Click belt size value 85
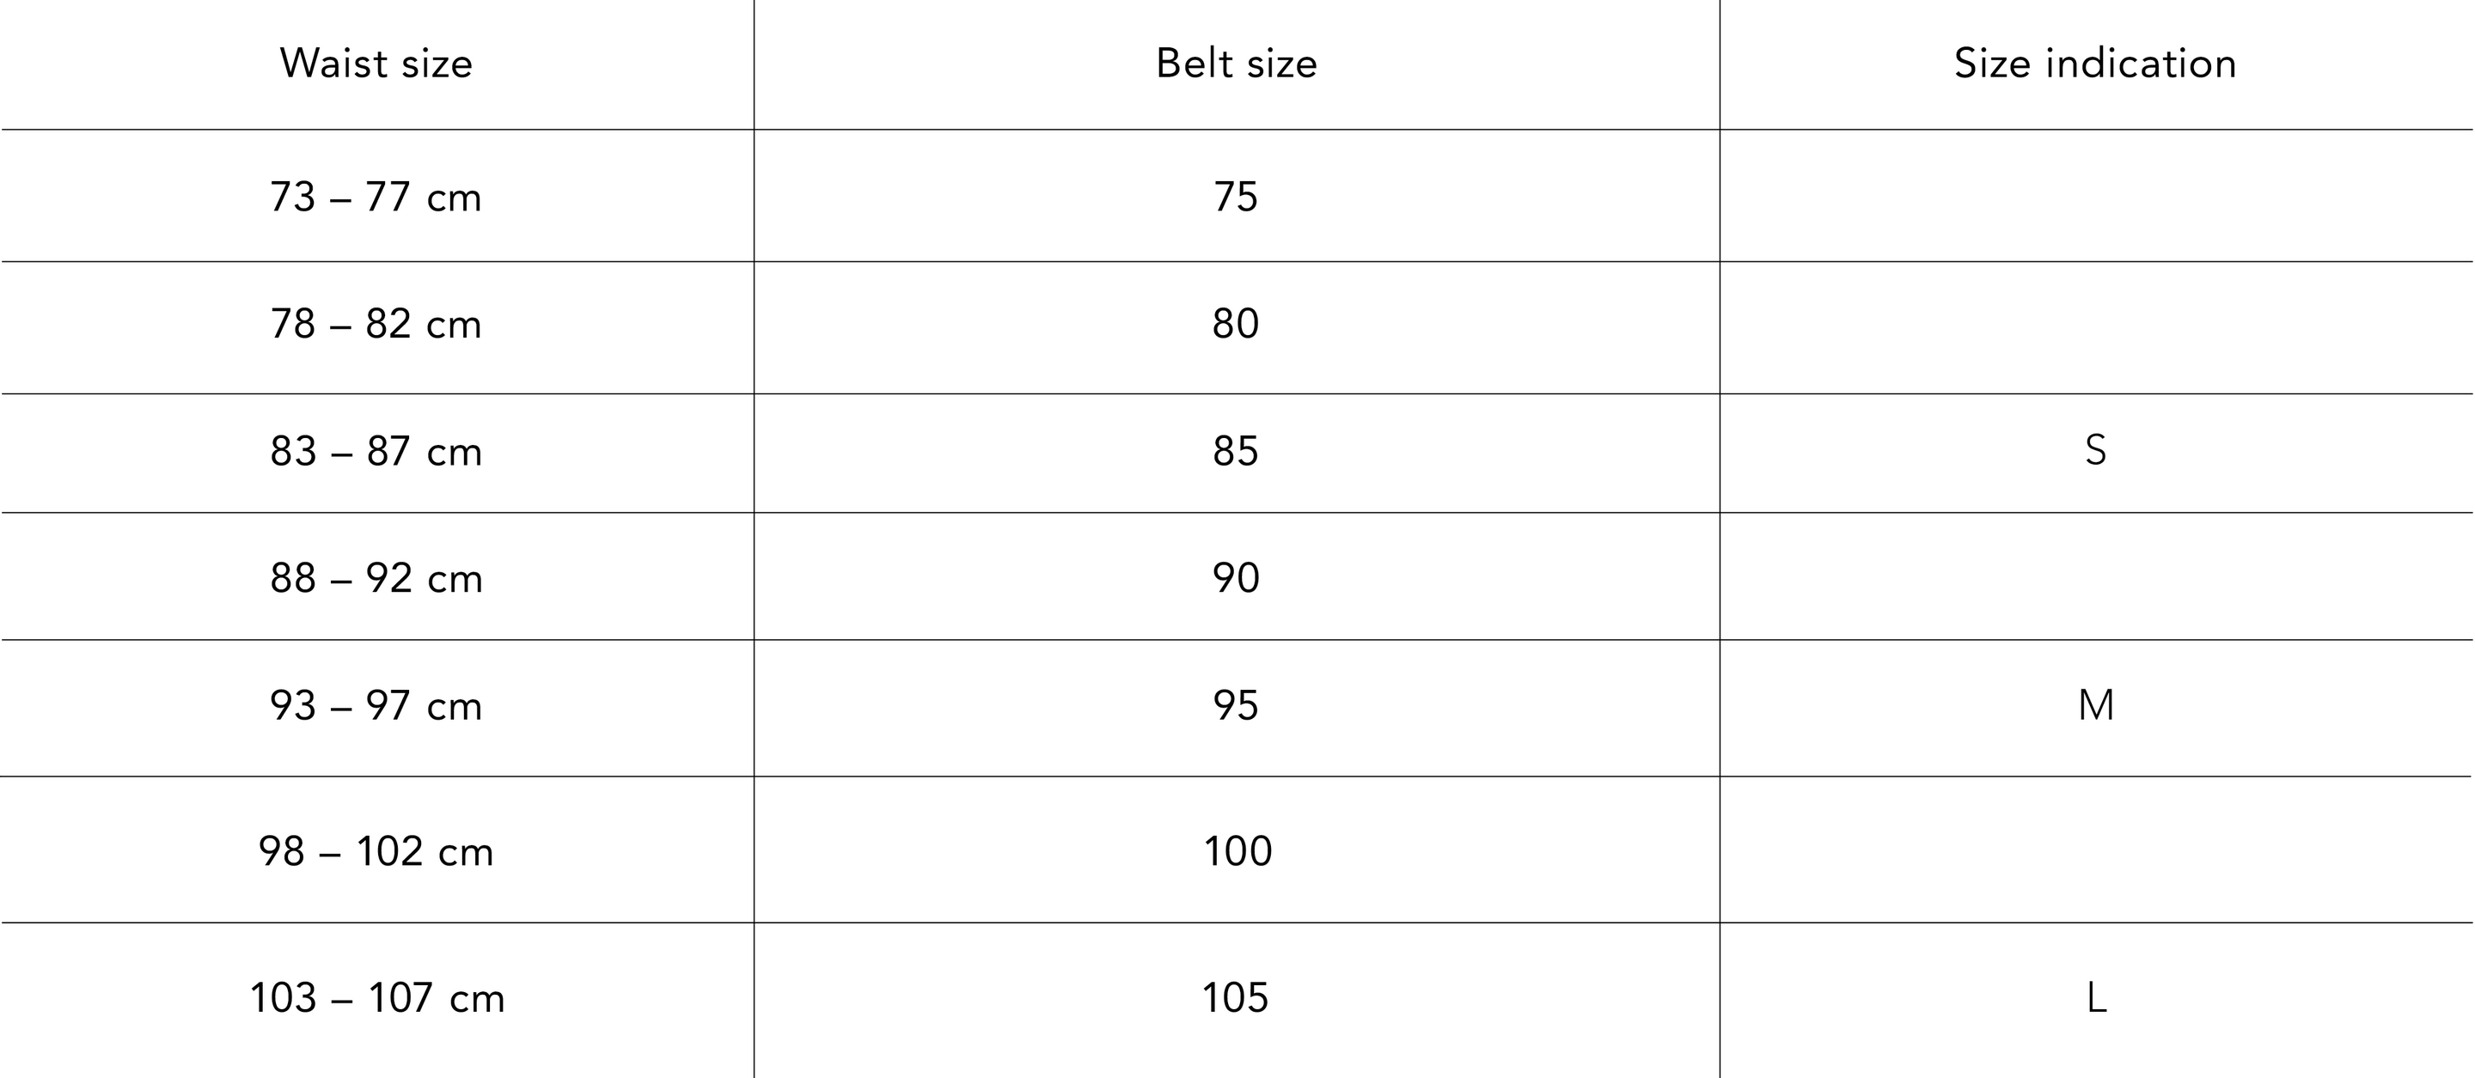The height and width of the screenshot is (1078, 2475). [1236, 451]
